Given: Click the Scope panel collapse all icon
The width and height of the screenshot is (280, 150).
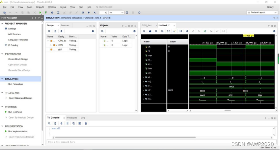Looking at the screenshot, I should pos(55,31).
